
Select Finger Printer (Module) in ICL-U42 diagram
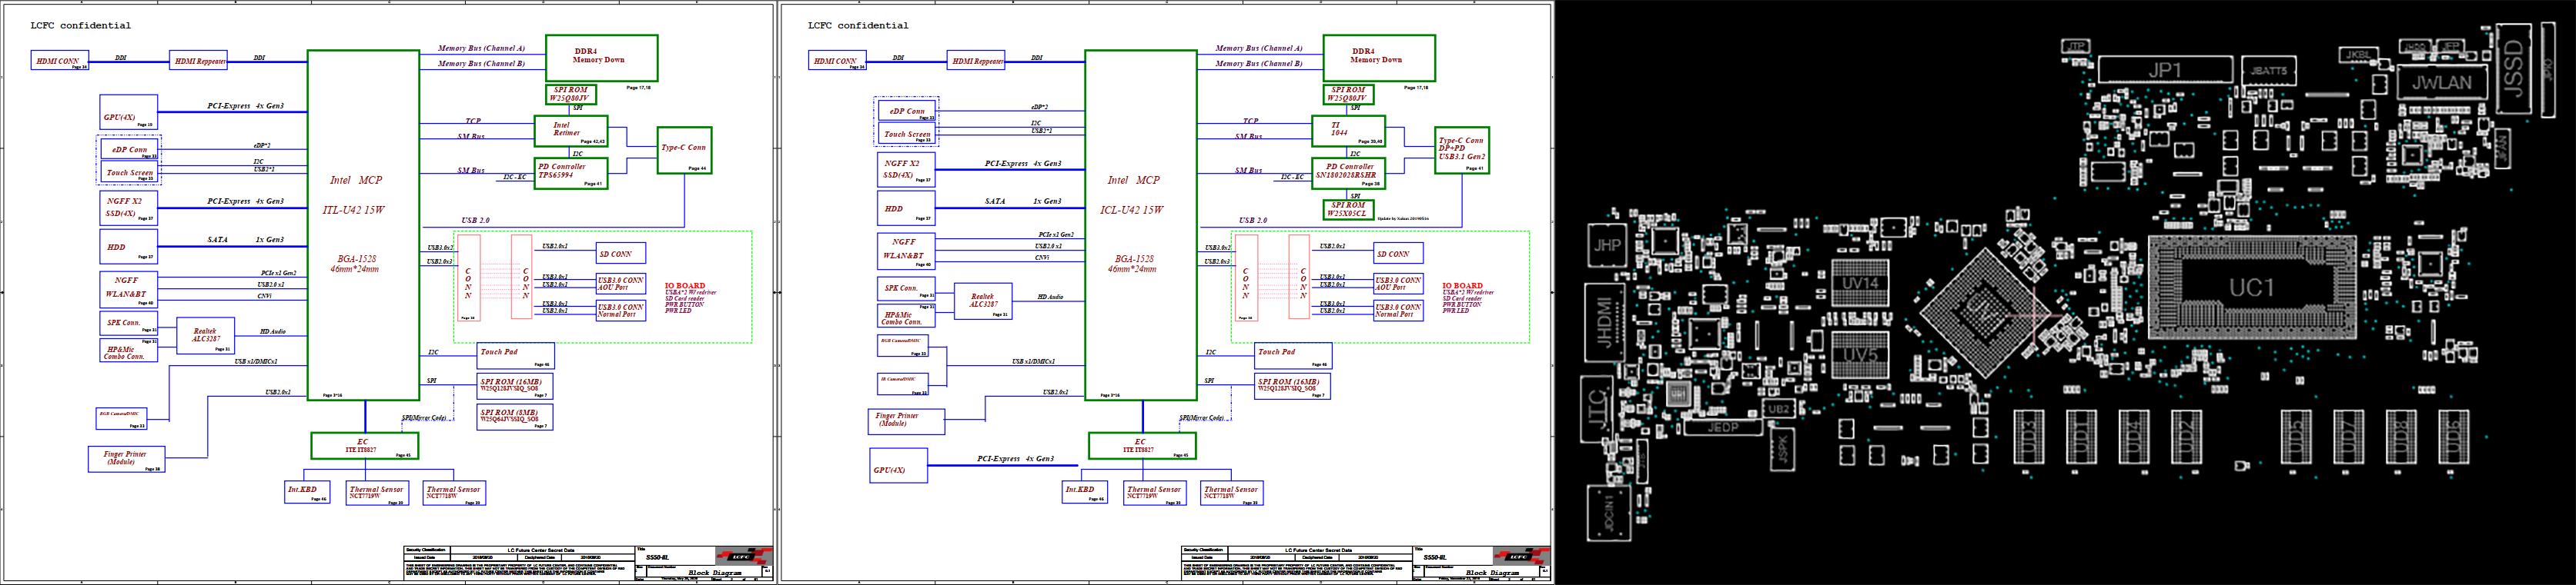pyautogui.click(x=906, y=421)
